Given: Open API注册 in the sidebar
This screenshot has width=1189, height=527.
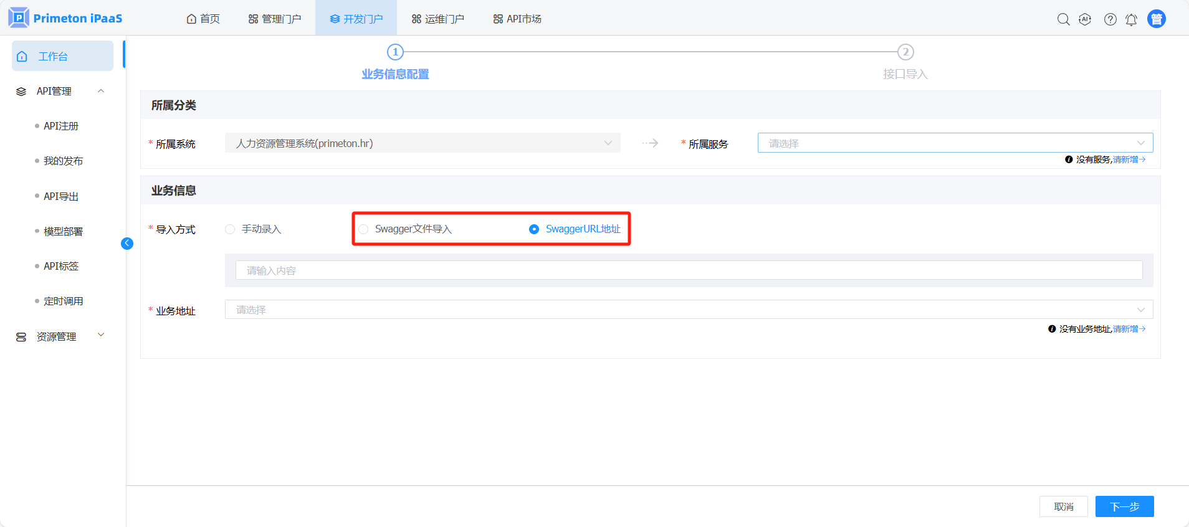Looking at the screenshot, I should coord(61,126).
